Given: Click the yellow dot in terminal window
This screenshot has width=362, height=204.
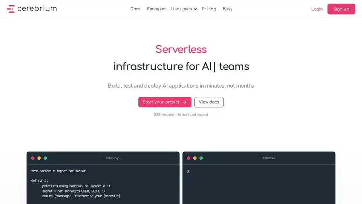Looking at the screenshot, I should [195, 158].
